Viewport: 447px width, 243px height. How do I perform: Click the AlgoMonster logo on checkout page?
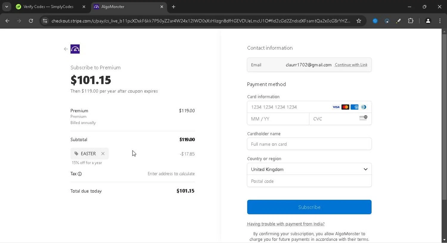[x=75, y=49]
